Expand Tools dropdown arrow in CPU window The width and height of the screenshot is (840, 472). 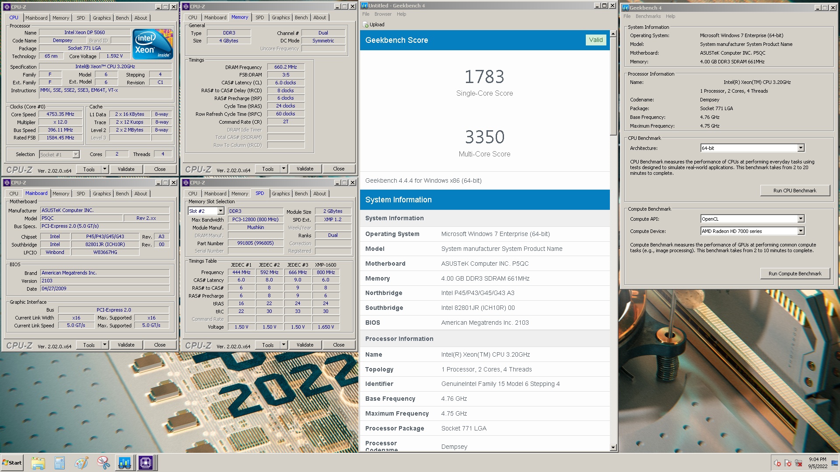pyautogui.click(x=105, y=169)
